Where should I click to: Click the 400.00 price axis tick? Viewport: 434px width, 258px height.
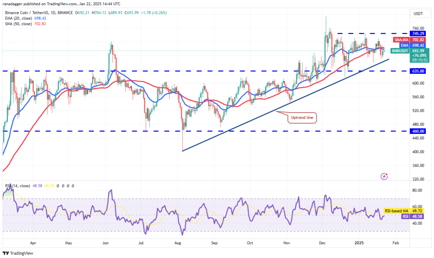click(418, 152)
